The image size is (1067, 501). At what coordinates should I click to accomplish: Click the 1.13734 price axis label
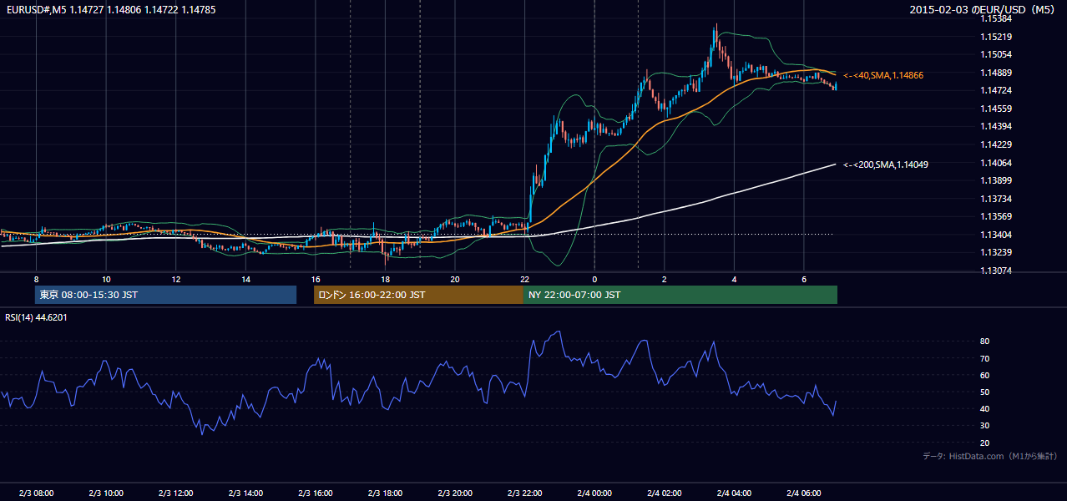[996, 199]
